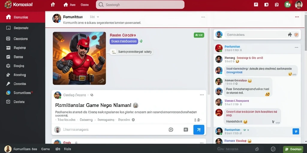
Task: Open the user profile avatar in top right
Action: tap(299, 4)
